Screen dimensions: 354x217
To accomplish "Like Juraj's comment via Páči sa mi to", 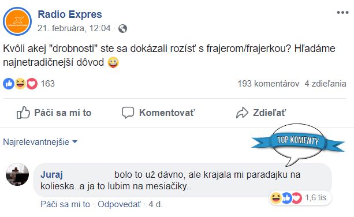I will tap(65, 204).
